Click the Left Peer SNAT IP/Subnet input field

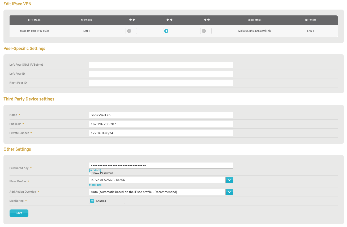click(x=161, y=65)
